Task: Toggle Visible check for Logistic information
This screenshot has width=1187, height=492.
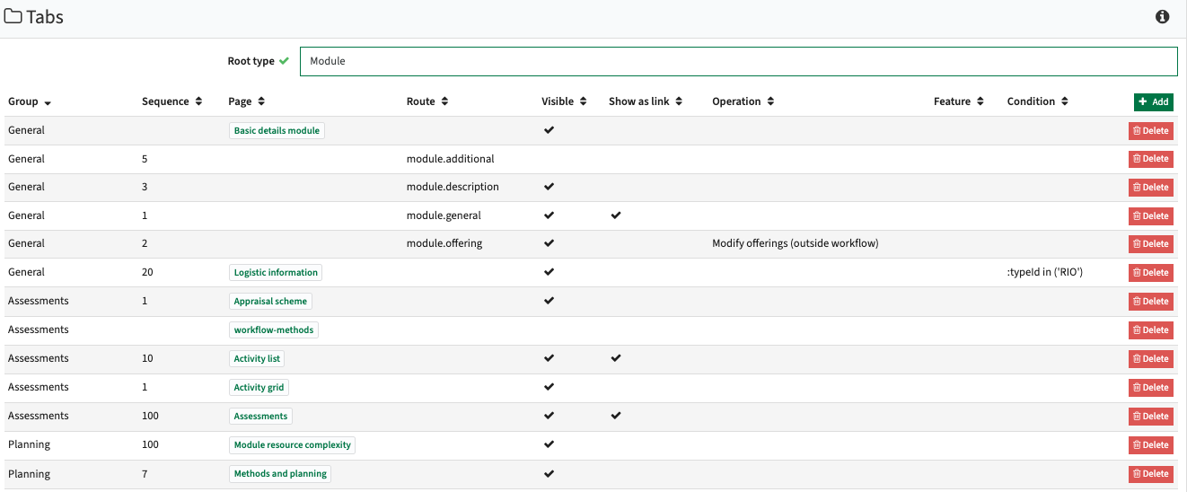Action: tap(549, 271)
